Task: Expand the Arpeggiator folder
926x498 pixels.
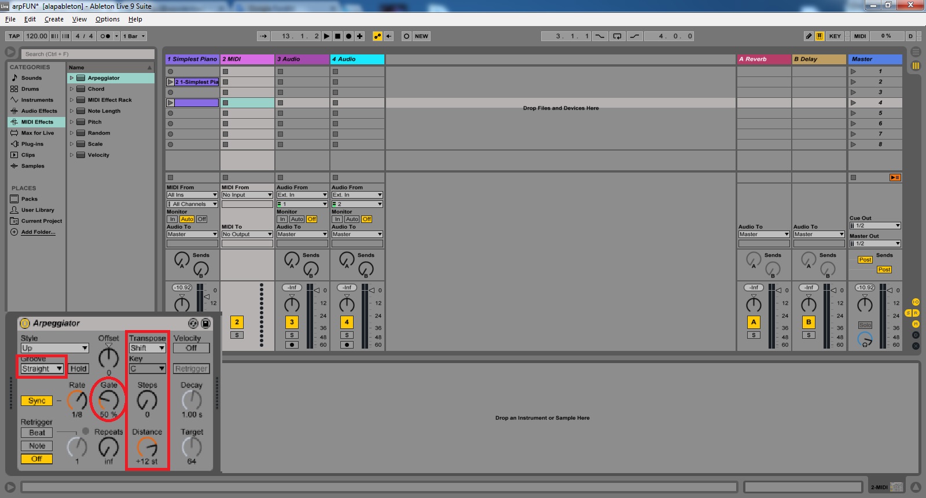Action: pos(72,78)
